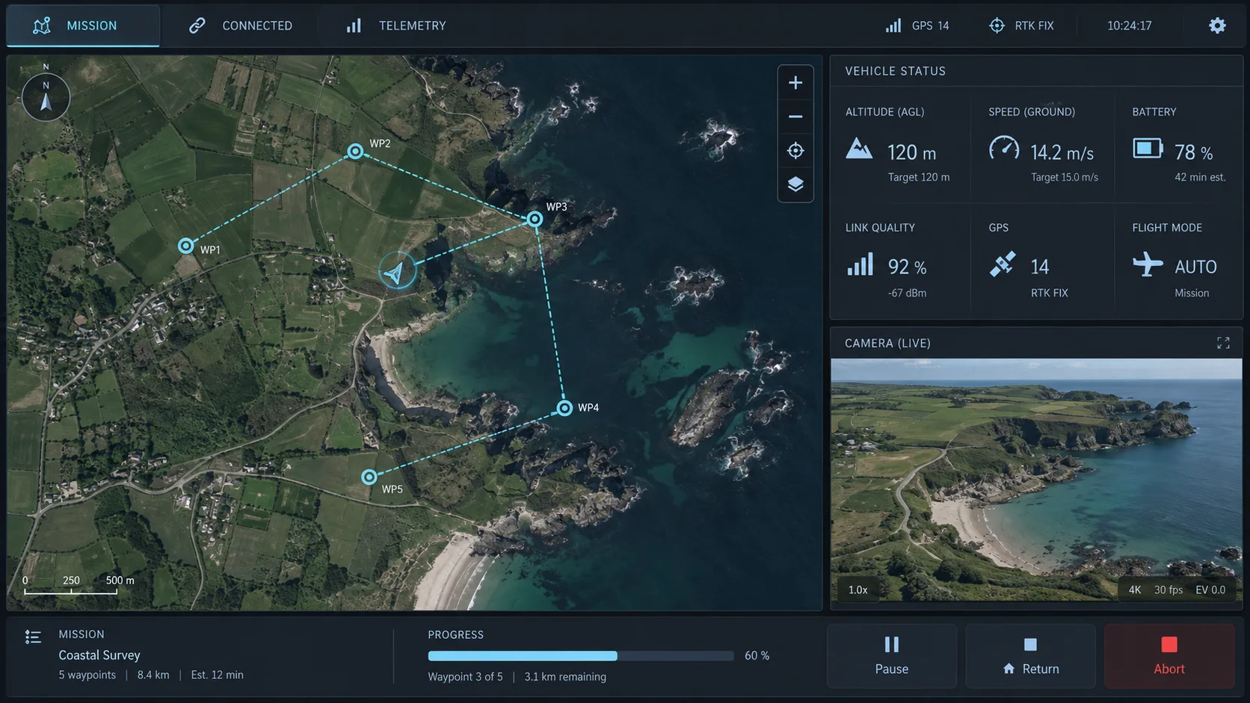Pause the mission
This screenshot has width=1250, height=703.
892,656
